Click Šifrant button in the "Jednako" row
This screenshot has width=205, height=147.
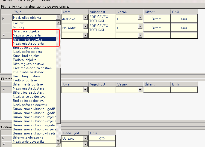pos(157,19)
